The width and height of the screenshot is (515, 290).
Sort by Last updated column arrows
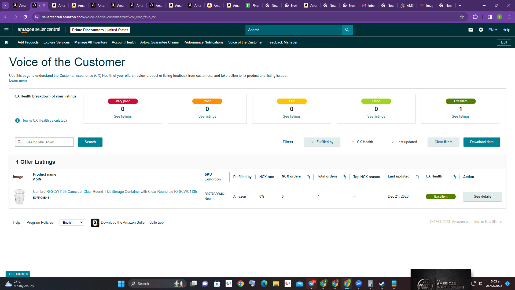coord(417,176)
